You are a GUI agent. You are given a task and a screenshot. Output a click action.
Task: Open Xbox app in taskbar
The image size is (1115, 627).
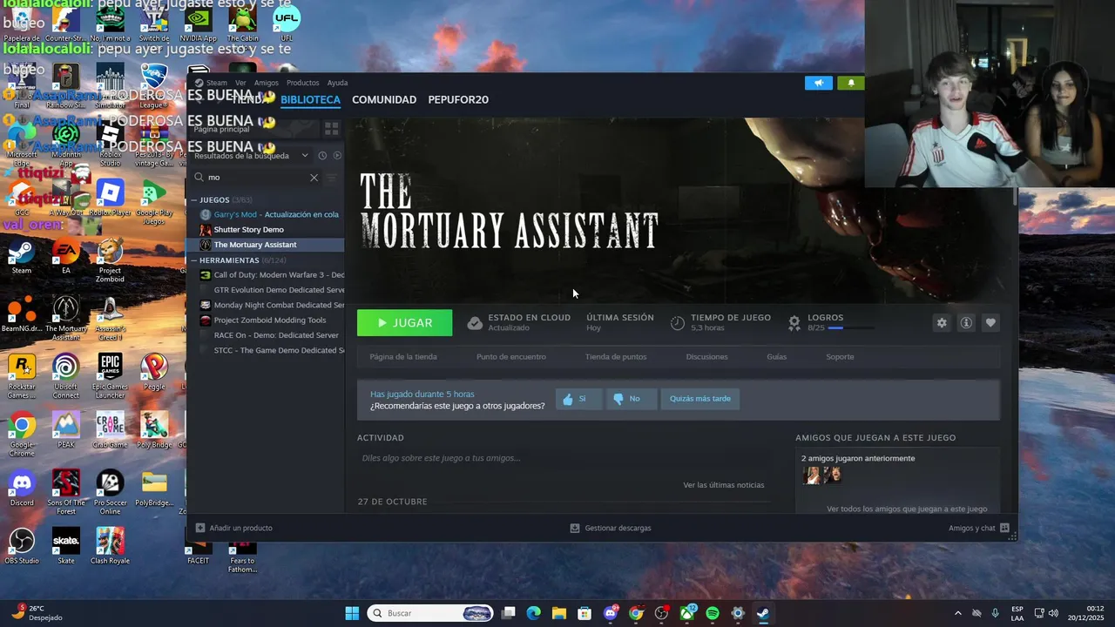pyautogui.click(x=687, y=613)
